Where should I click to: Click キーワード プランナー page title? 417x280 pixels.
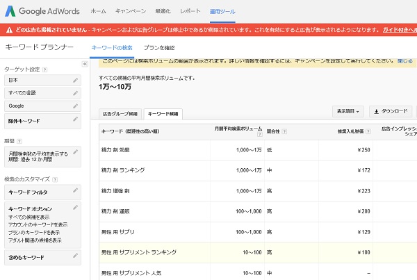(40, 47)
